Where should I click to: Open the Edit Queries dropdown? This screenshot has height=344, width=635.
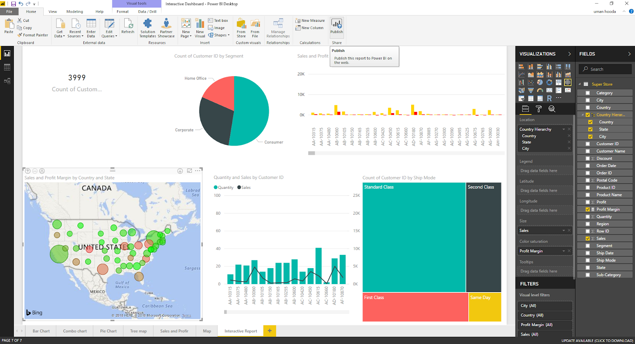[109, 28]
